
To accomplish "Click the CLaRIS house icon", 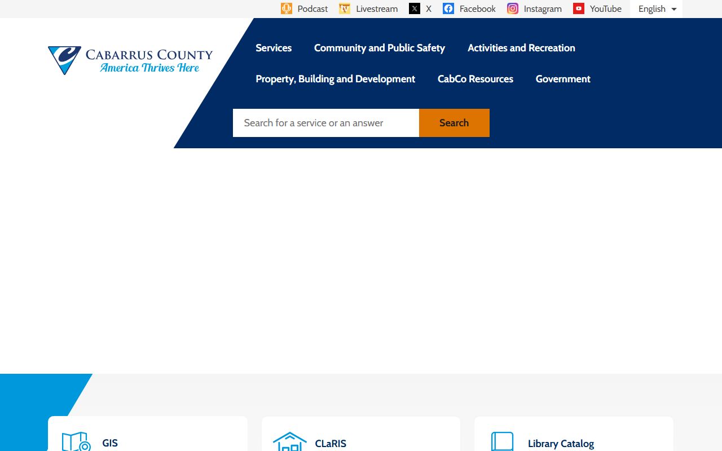I will point(290,441).
